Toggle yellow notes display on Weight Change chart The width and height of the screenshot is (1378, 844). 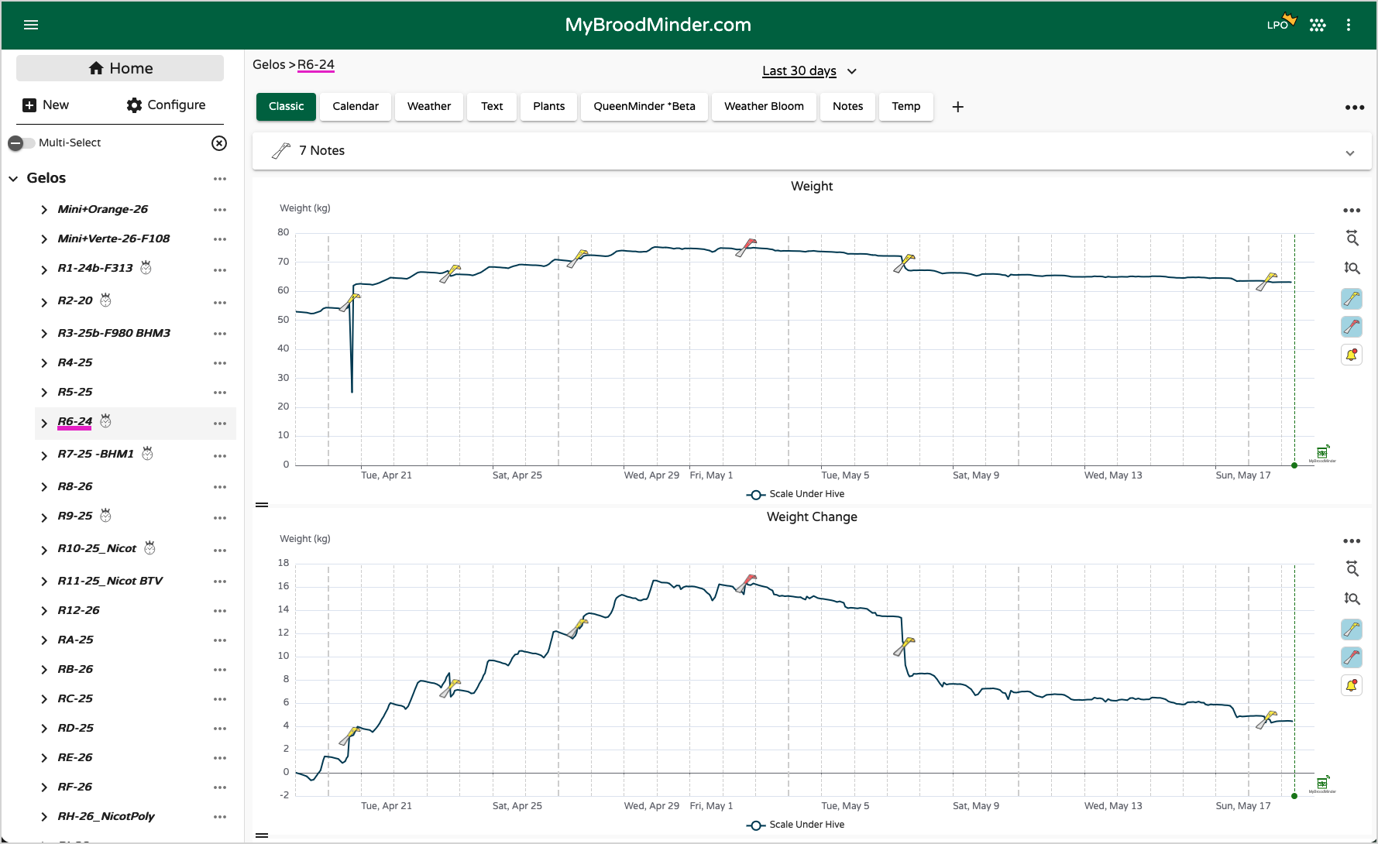[1352, 630]
